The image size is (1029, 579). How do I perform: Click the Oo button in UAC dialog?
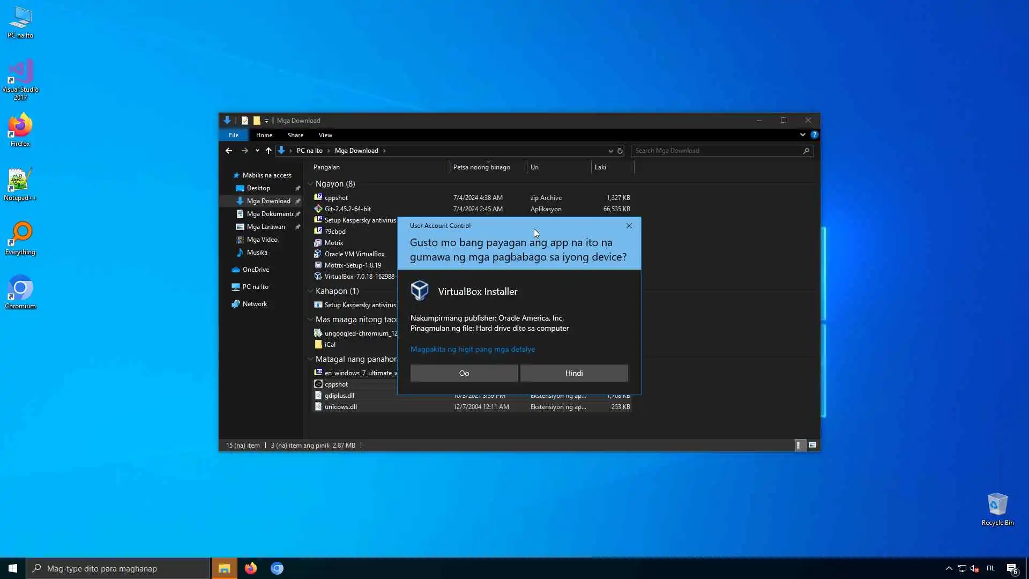(x=464, y=373)
